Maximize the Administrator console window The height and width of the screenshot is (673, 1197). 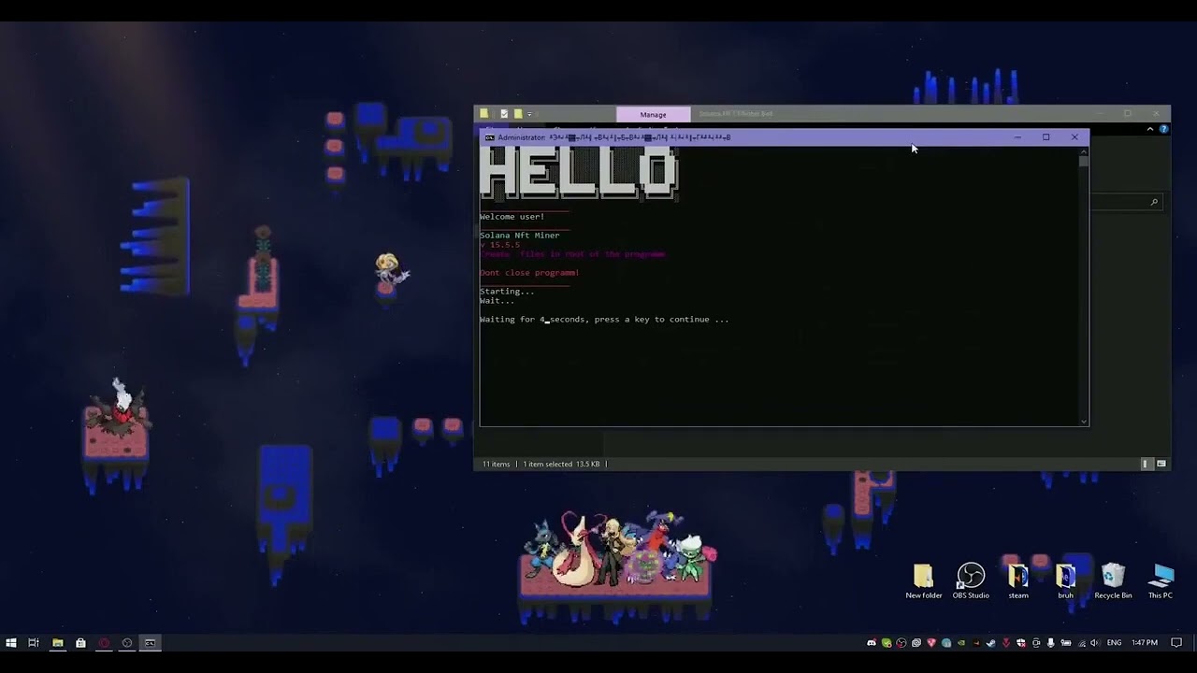click(1046, 137)
